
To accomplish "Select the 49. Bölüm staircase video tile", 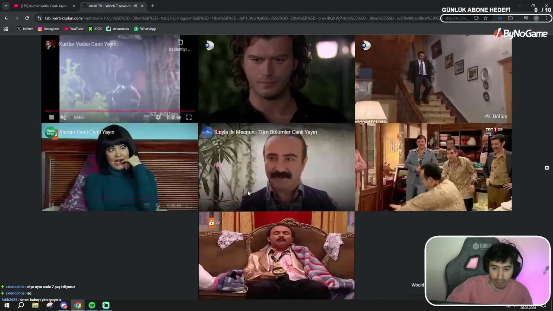I will (x=433, y=79).
